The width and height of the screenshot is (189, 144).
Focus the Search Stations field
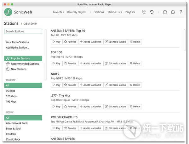coord(23,31)
